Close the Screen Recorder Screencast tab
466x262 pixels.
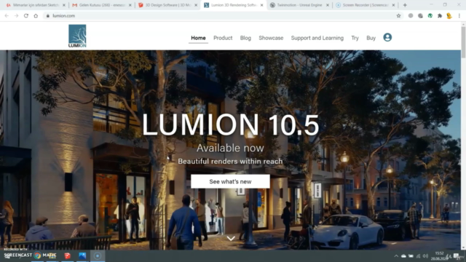(393, 5)
